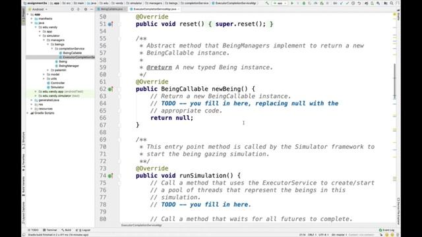Expand the Gradle Scripts node
422x237 pixels.
pos(28,113)
